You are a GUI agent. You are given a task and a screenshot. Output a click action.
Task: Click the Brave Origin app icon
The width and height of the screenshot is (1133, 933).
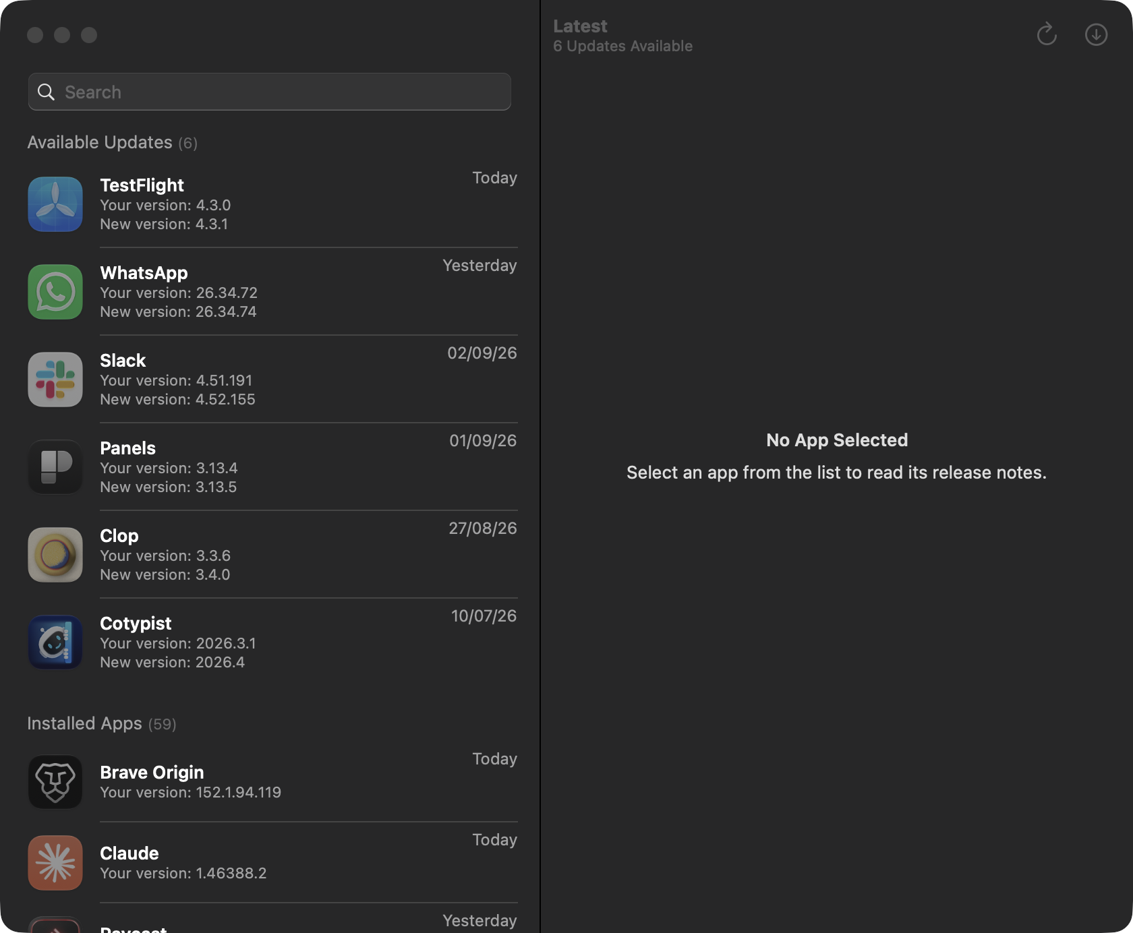coord(55,782)
